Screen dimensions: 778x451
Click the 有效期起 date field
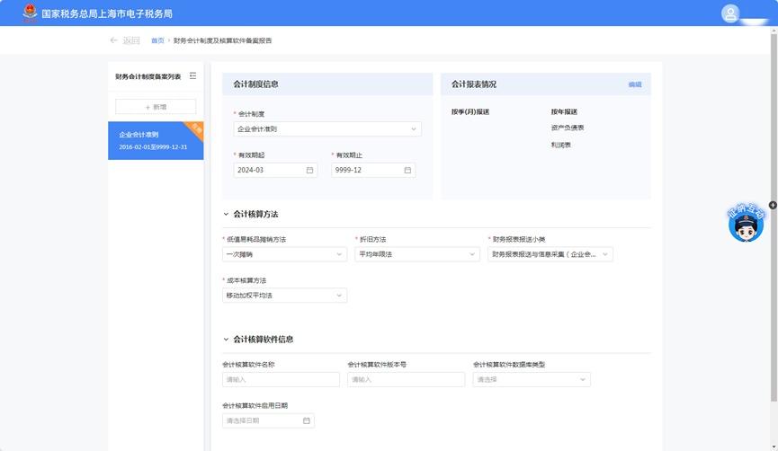pos(275,170)
